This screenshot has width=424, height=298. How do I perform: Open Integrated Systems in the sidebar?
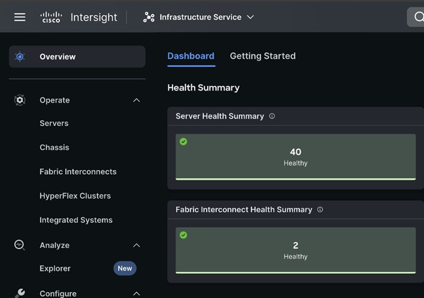click(x=76, y=220)
